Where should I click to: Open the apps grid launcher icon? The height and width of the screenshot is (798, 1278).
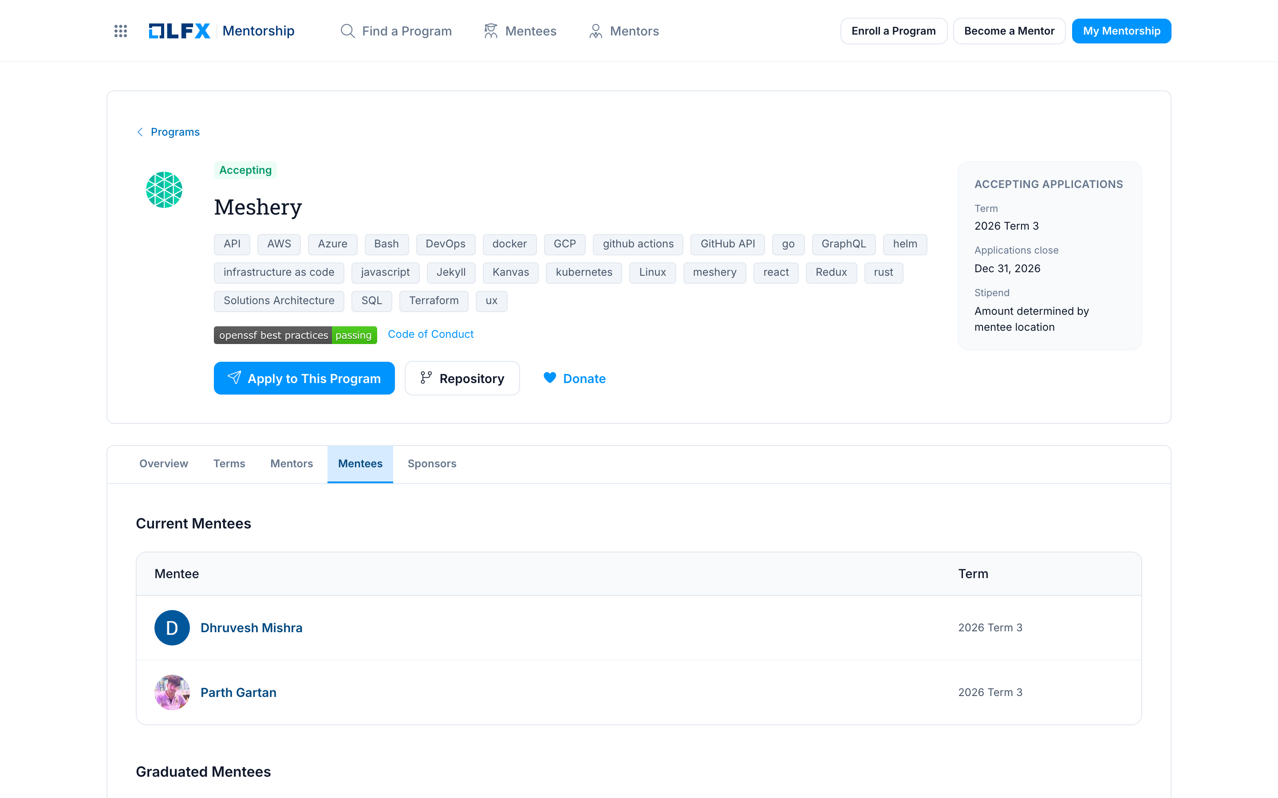(120, 31)
